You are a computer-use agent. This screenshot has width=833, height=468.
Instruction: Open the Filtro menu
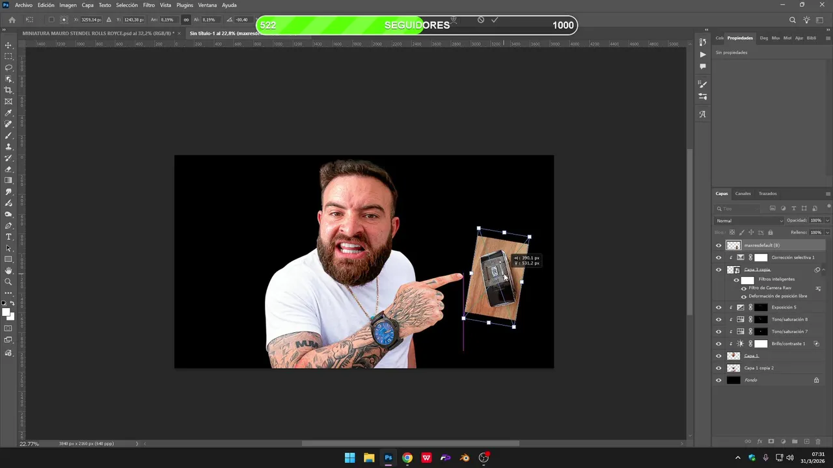(x=149, y=5)
